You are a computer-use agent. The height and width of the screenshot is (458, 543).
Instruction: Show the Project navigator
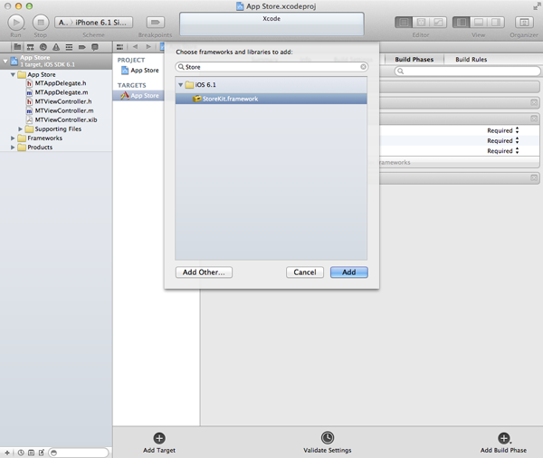17,47
